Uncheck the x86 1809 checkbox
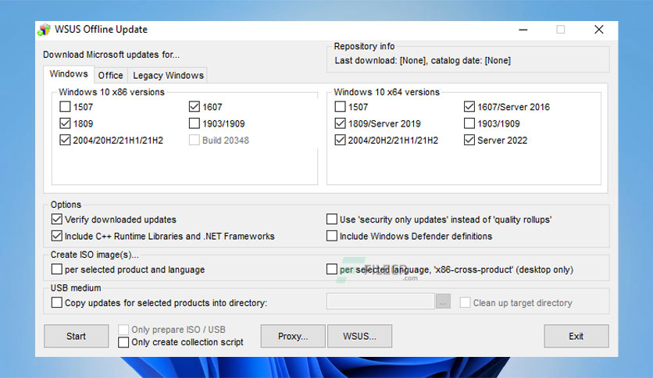The height and width of the screenshot is (378, 653). tap(65, 123)
